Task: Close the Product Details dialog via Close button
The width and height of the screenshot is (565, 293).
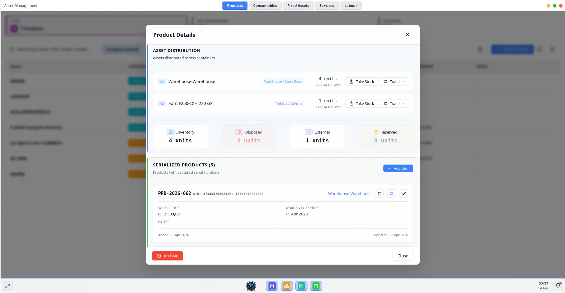Action: (403, 256)
